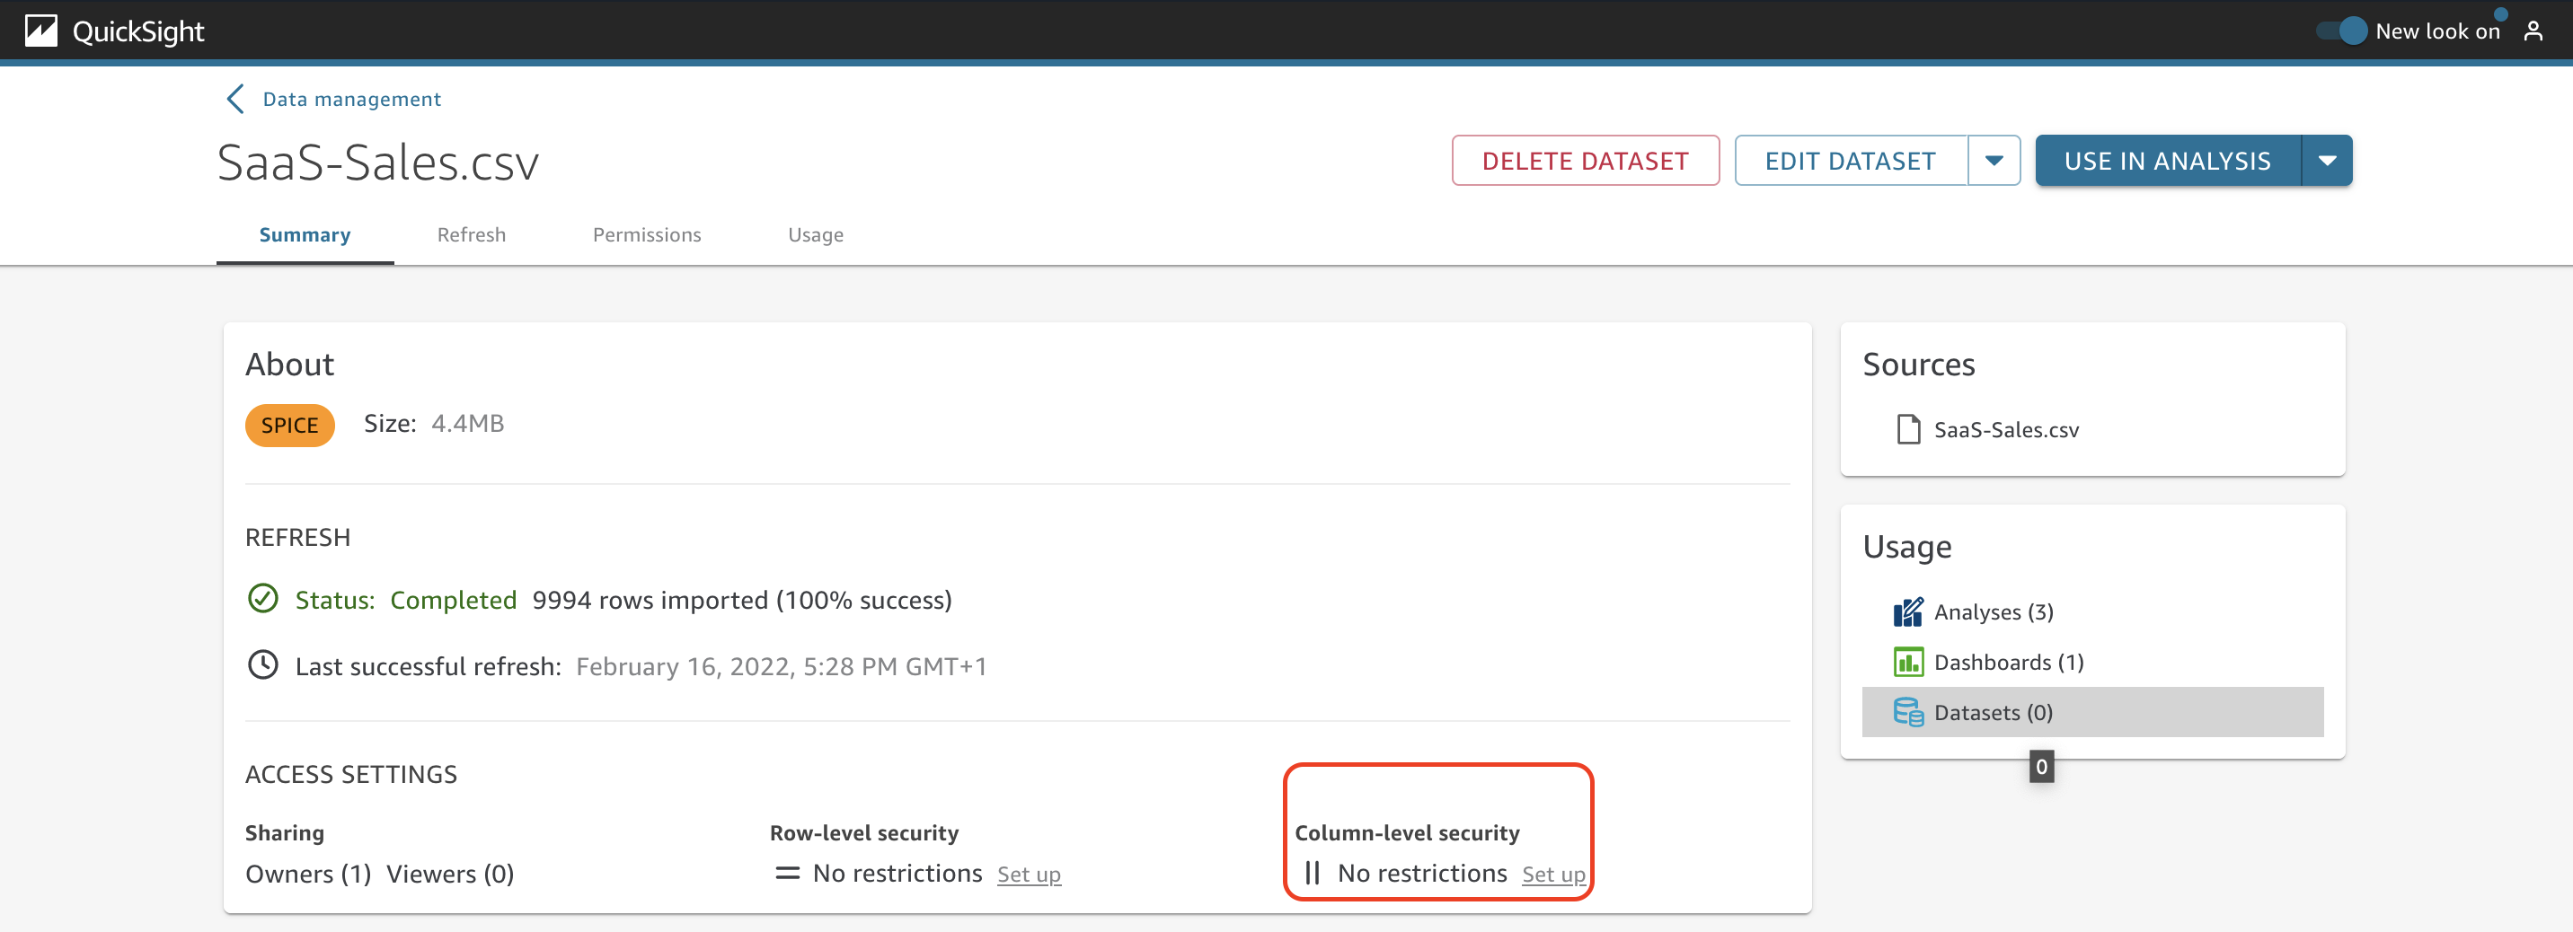The height and width of the screenshot is (932, 2573).
Task: Click the Analyses chart icon
Action: [1908, 611]
